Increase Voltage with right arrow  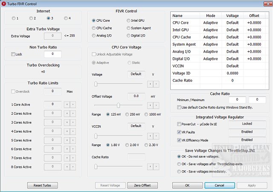(156, 84)
